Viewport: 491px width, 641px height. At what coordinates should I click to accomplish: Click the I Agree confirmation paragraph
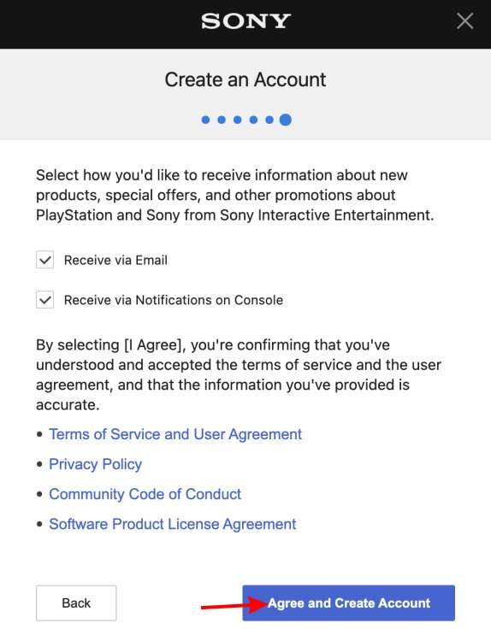click(239, 375)
